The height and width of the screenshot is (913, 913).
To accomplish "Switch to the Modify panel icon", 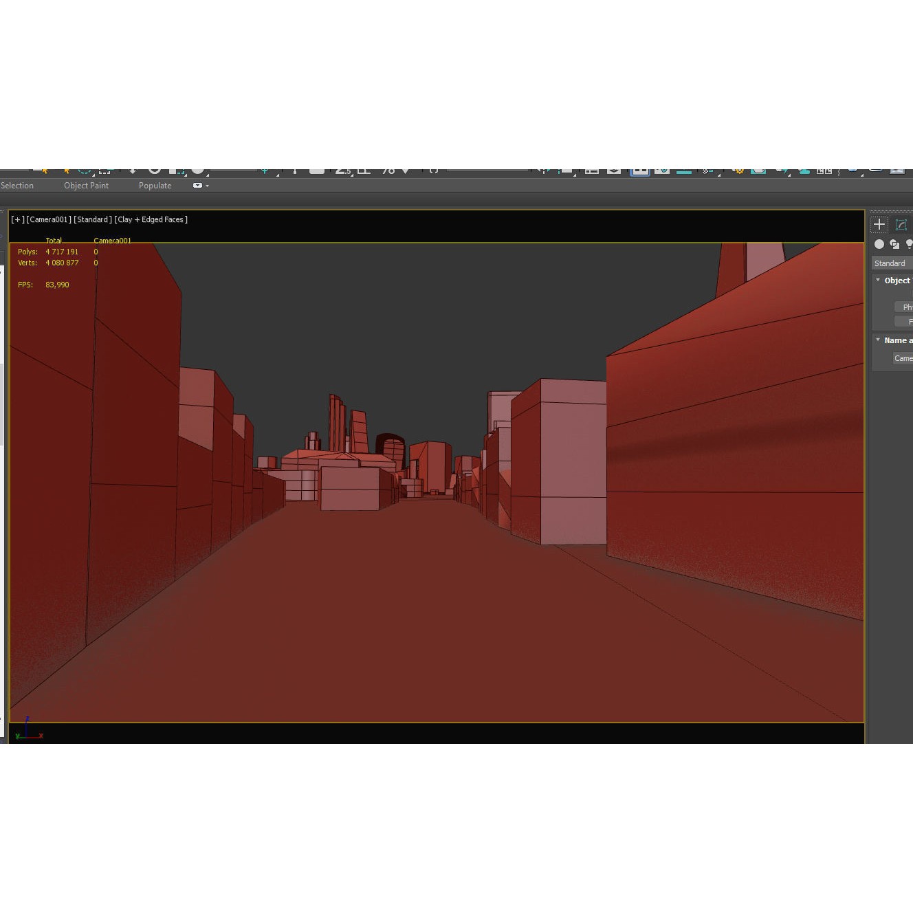I will pos(901,225).
